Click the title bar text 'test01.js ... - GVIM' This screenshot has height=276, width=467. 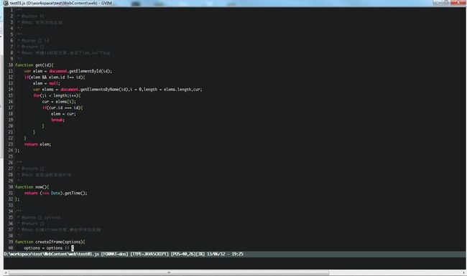[x=61, y=3]
